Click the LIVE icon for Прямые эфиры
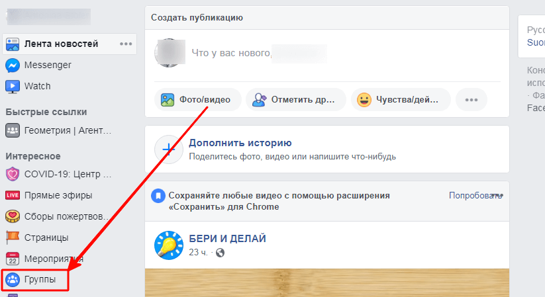Image resolution: width=545 pixels, height=297 pixels. tap(13, 195)
